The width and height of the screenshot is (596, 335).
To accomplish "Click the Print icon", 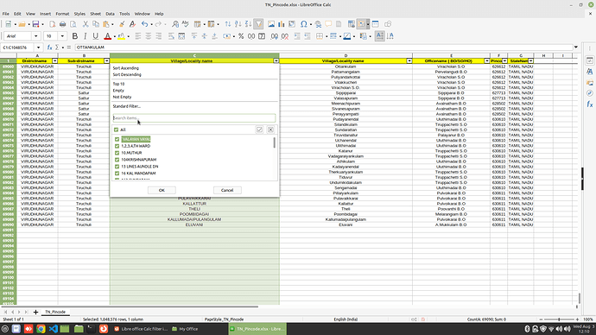I will click(x=62, y=24).
